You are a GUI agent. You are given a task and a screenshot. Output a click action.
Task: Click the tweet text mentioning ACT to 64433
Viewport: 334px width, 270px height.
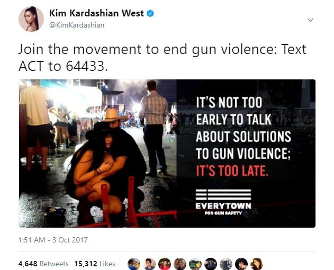pyautogui.click(x=163, y=58)
